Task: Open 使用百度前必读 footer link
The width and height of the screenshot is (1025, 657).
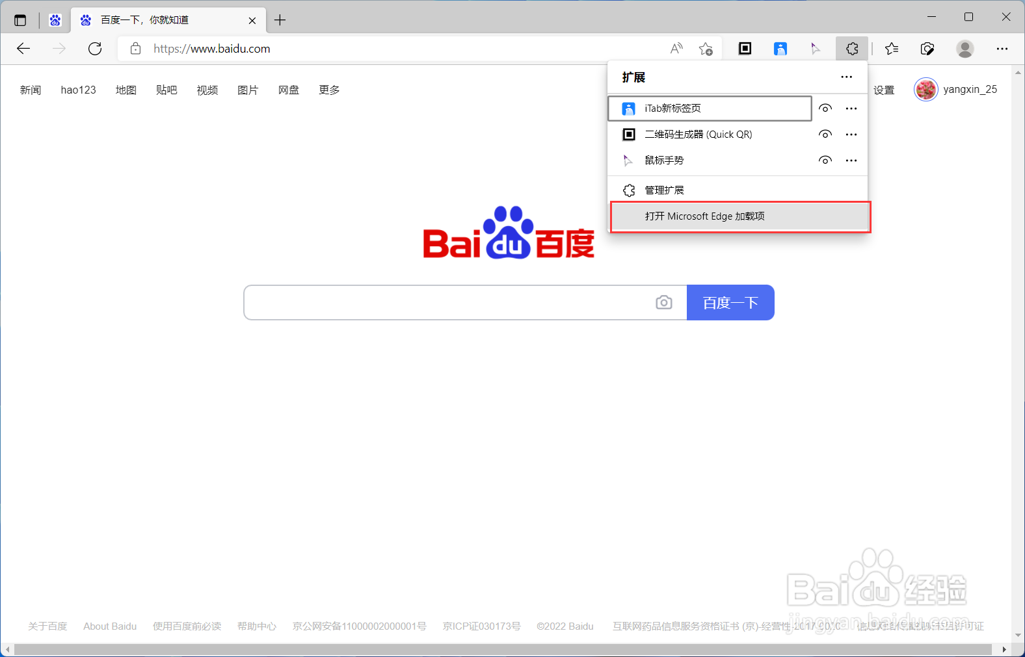Action: point(187,626)
